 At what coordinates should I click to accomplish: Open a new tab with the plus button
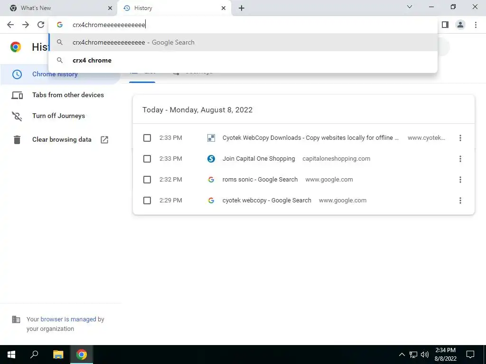coord(242,8)
